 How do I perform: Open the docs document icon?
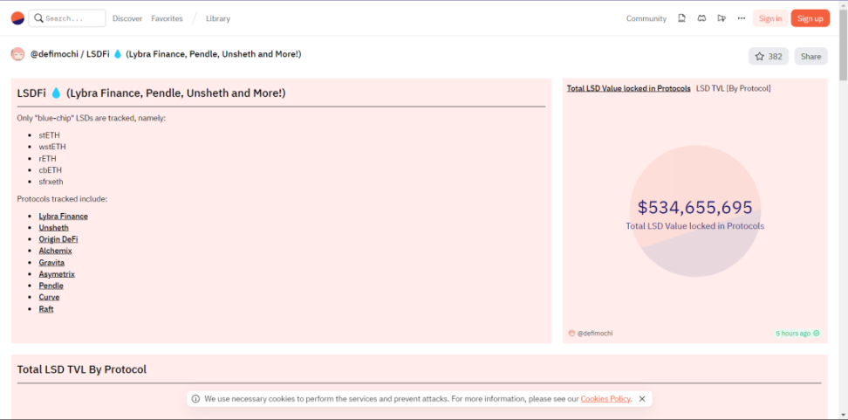click(x=682, y=17)
